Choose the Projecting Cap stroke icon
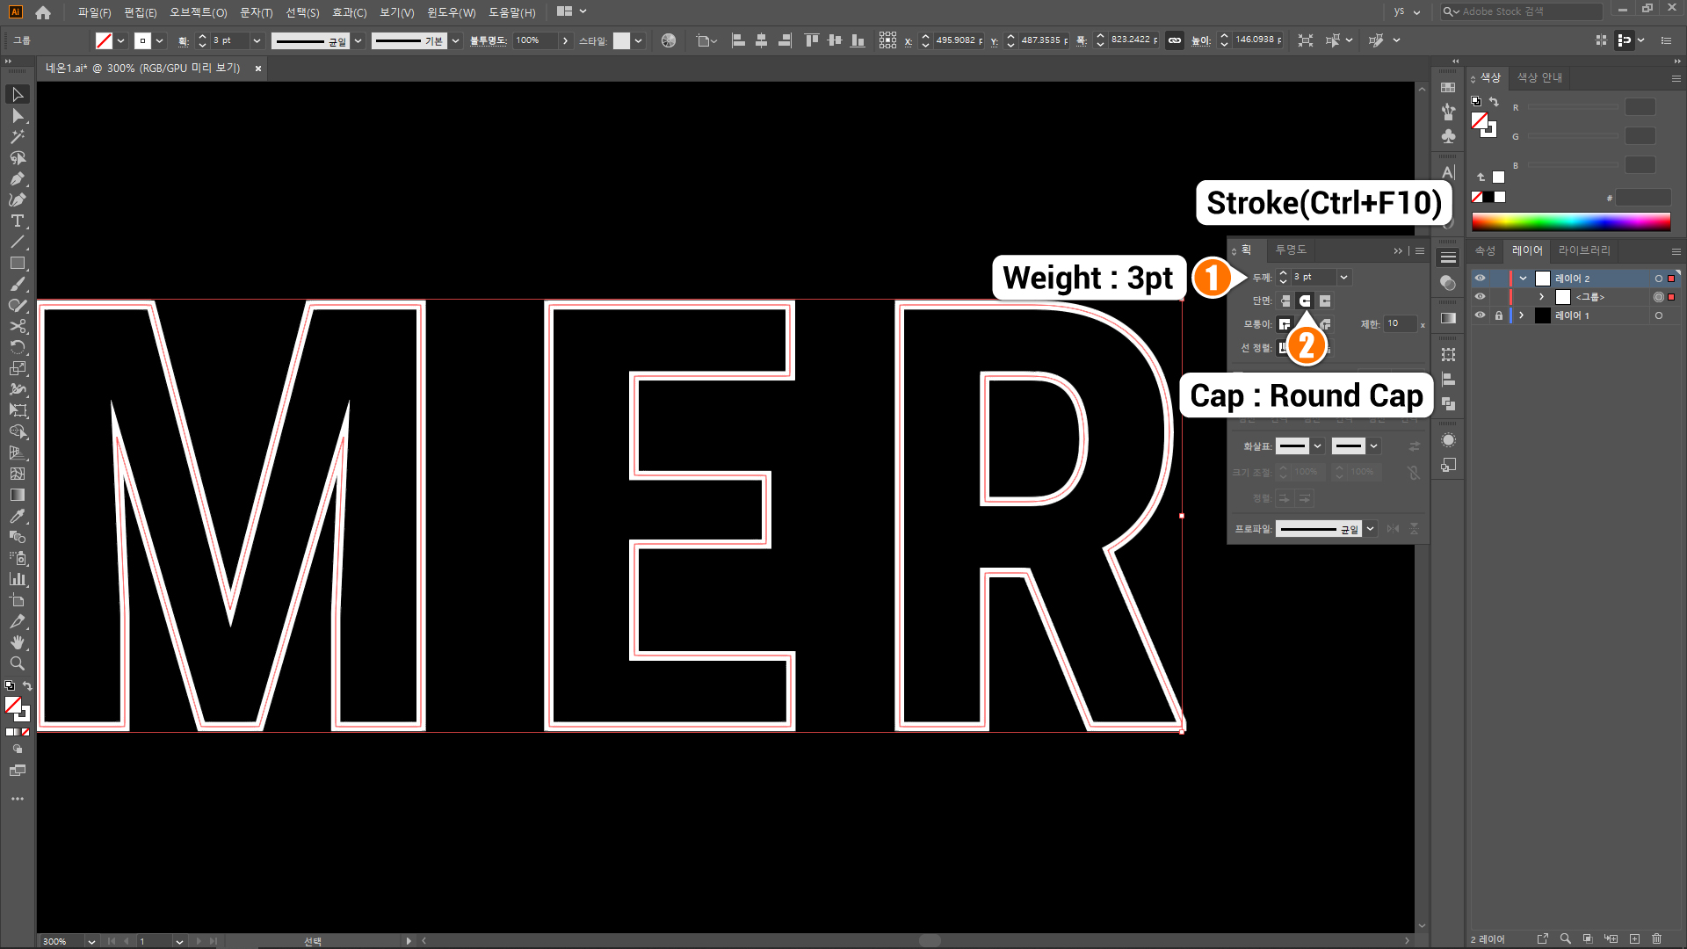1687x949 pixels. pos(1325,301)
